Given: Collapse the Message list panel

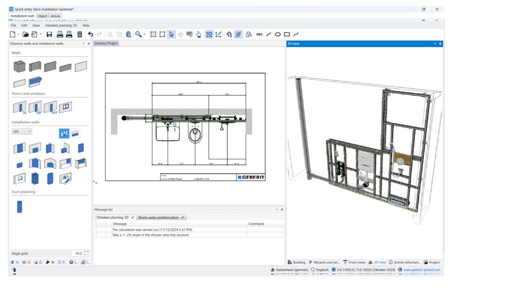Looking at the screenshot, I should pyautogui.click(x=276, y=210).
